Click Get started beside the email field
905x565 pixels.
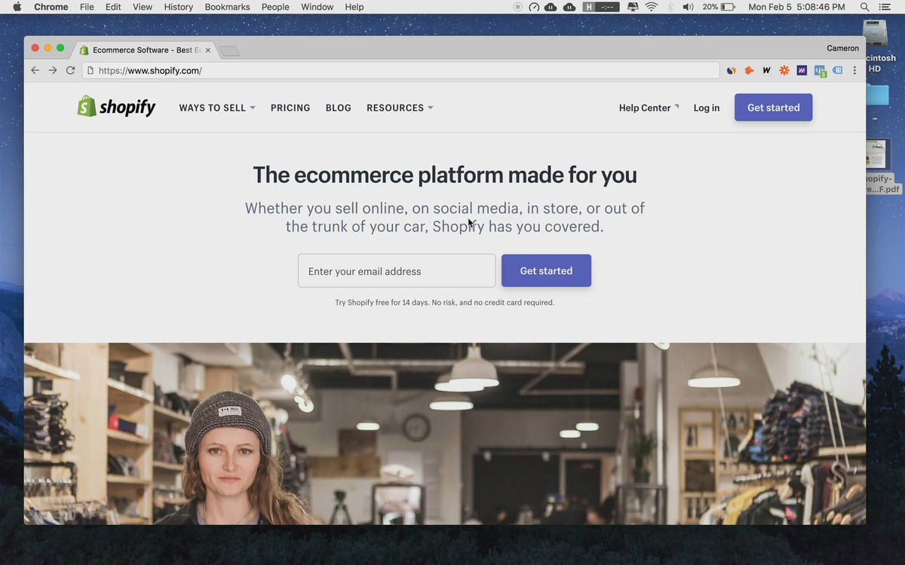(546, 270)
